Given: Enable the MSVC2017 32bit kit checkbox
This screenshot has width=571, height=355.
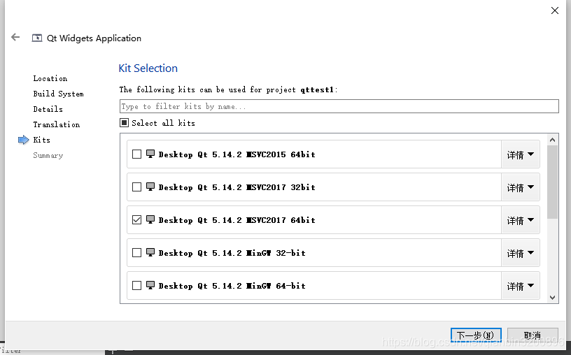Looking at the screenshot, I should (x=136, y=187).
